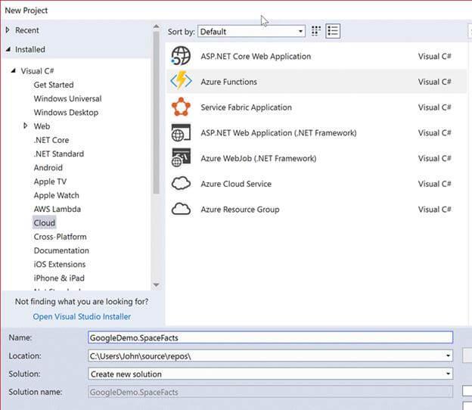Select the Azure Cloud Service template
The image size is (472, 410).
(316, 184)
